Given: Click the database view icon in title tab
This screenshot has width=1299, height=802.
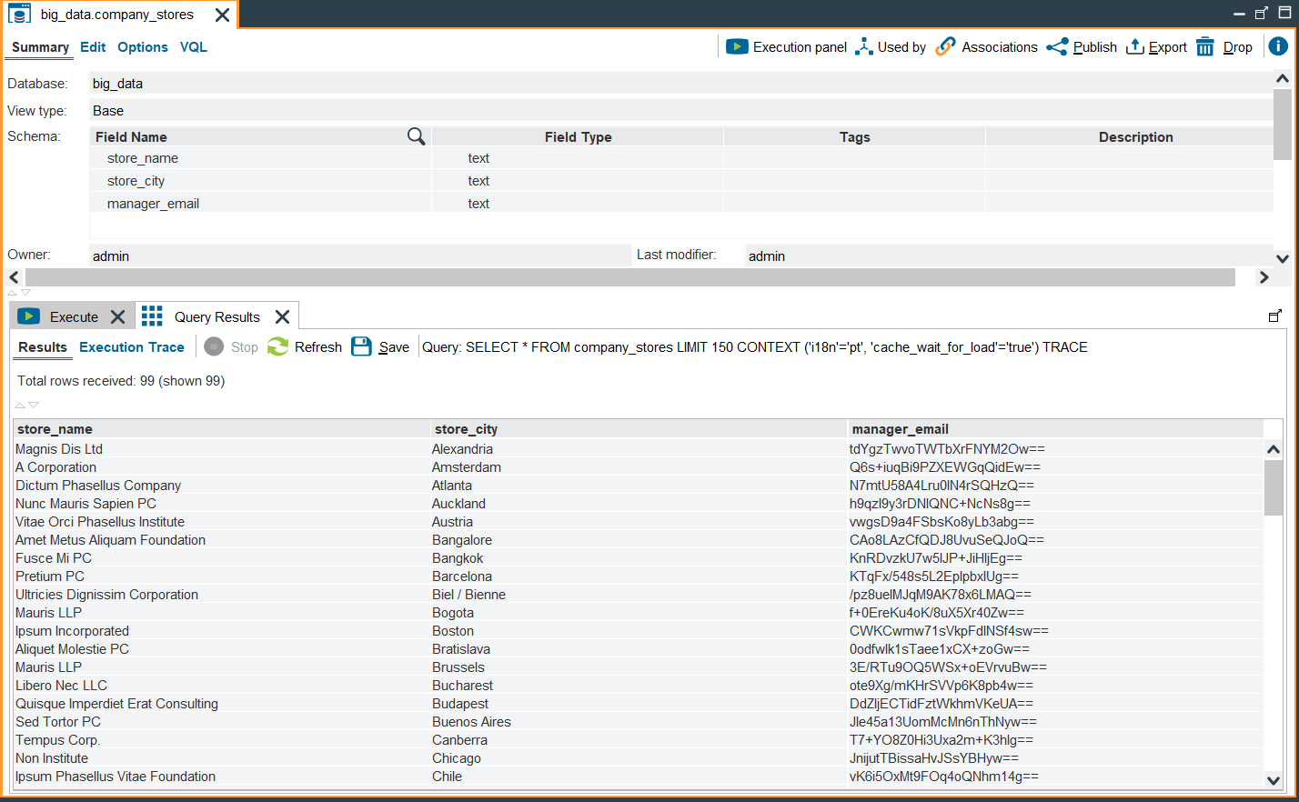Looking at the screenshot, I should (19, 14).
